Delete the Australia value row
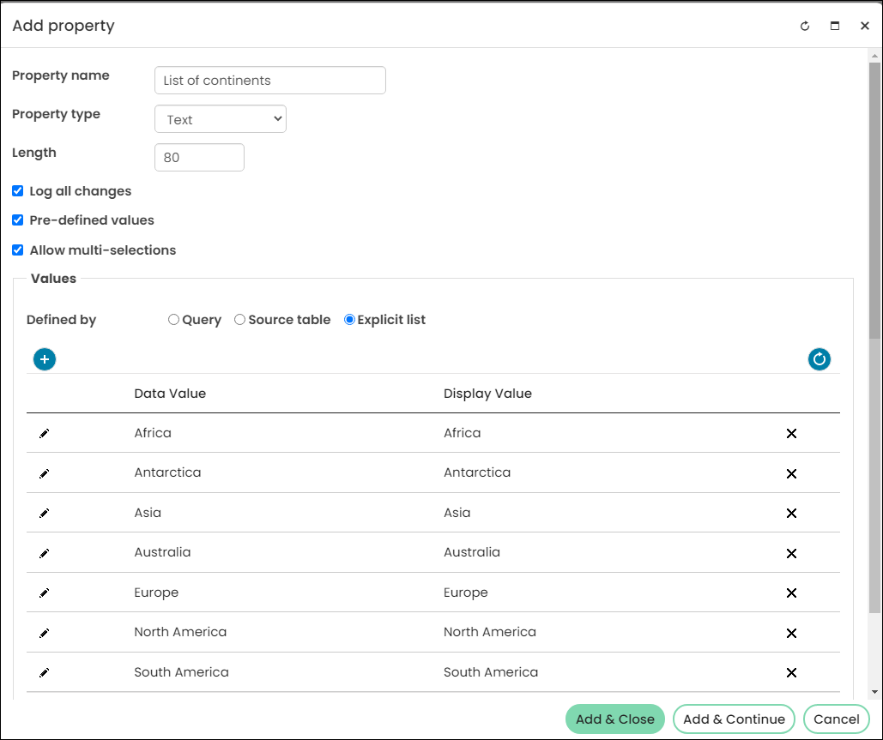Viewport: 883px width, 740px height. pos(791,554)
